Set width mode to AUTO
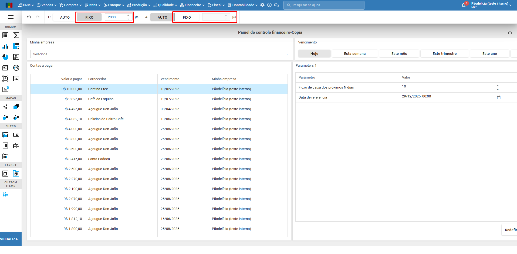Image resolution: width=517 pixels, height=254 pixels. (x=65, y=17)
